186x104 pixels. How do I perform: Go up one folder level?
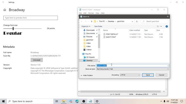92,21
